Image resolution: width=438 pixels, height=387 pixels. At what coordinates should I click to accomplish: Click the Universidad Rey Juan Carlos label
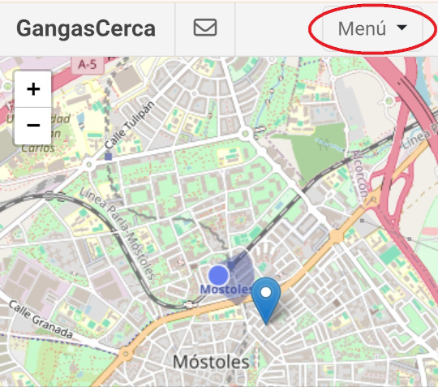coord(37,133)
